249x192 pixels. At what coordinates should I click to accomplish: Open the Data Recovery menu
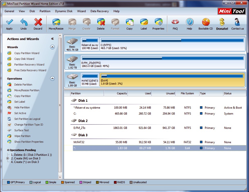[100, 11]
